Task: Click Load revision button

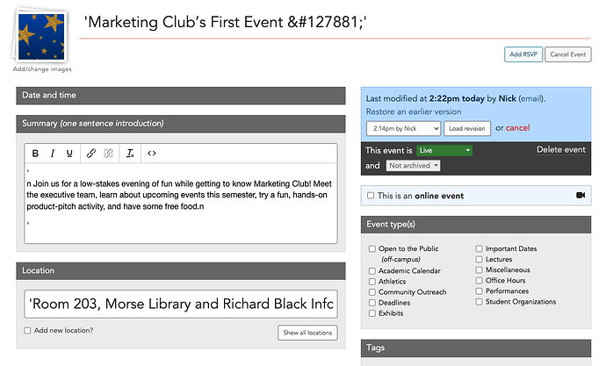Action: 467,128
